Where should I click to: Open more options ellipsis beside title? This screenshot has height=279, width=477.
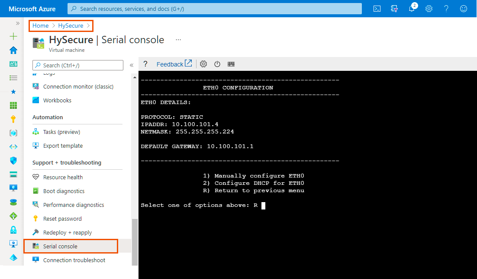(178, 40)
